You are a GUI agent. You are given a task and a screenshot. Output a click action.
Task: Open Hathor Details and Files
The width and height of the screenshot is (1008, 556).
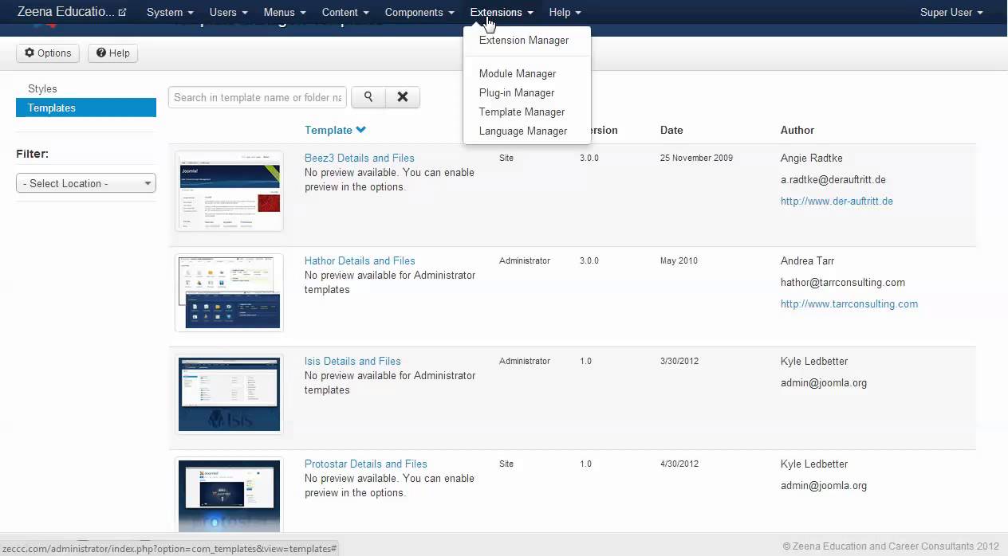(x=360, y=260)
